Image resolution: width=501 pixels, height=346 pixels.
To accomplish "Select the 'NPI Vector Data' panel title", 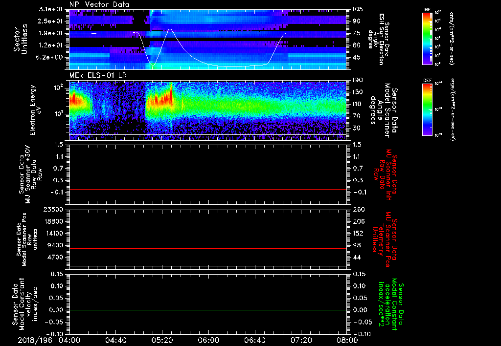I will click(x=99, y=4).
